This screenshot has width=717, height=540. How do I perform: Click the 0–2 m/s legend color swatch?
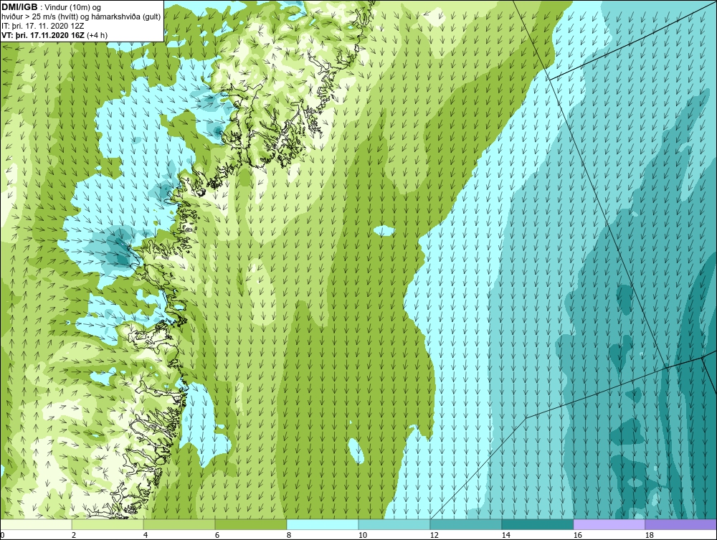[36, 524]
